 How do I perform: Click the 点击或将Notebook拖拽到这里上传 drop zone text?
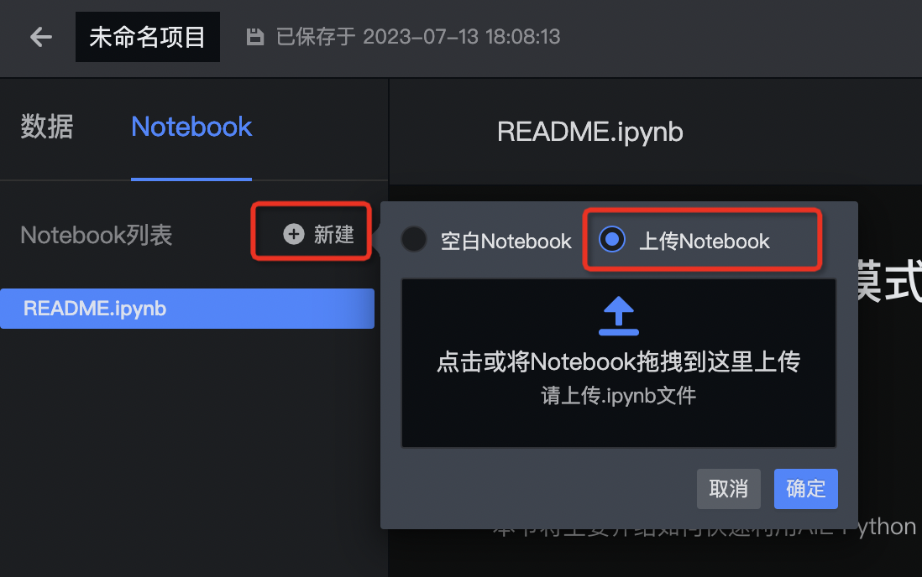coord(619,361)
